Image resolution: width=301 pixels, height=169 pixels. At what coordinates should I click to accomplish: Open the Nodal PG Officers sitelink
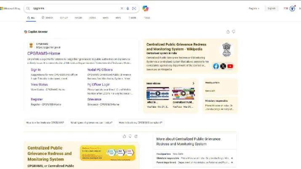point(100,70)
